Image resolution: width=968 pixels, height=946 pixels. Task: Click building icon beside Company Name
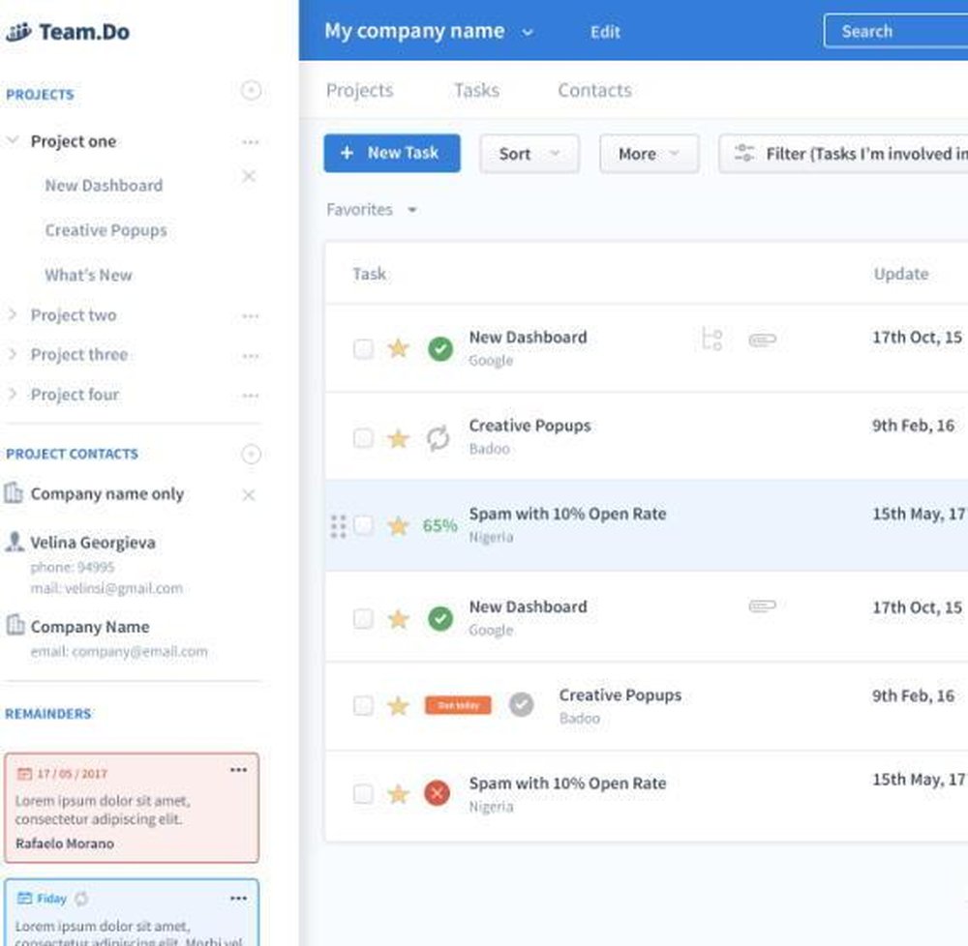click(15, 624)
